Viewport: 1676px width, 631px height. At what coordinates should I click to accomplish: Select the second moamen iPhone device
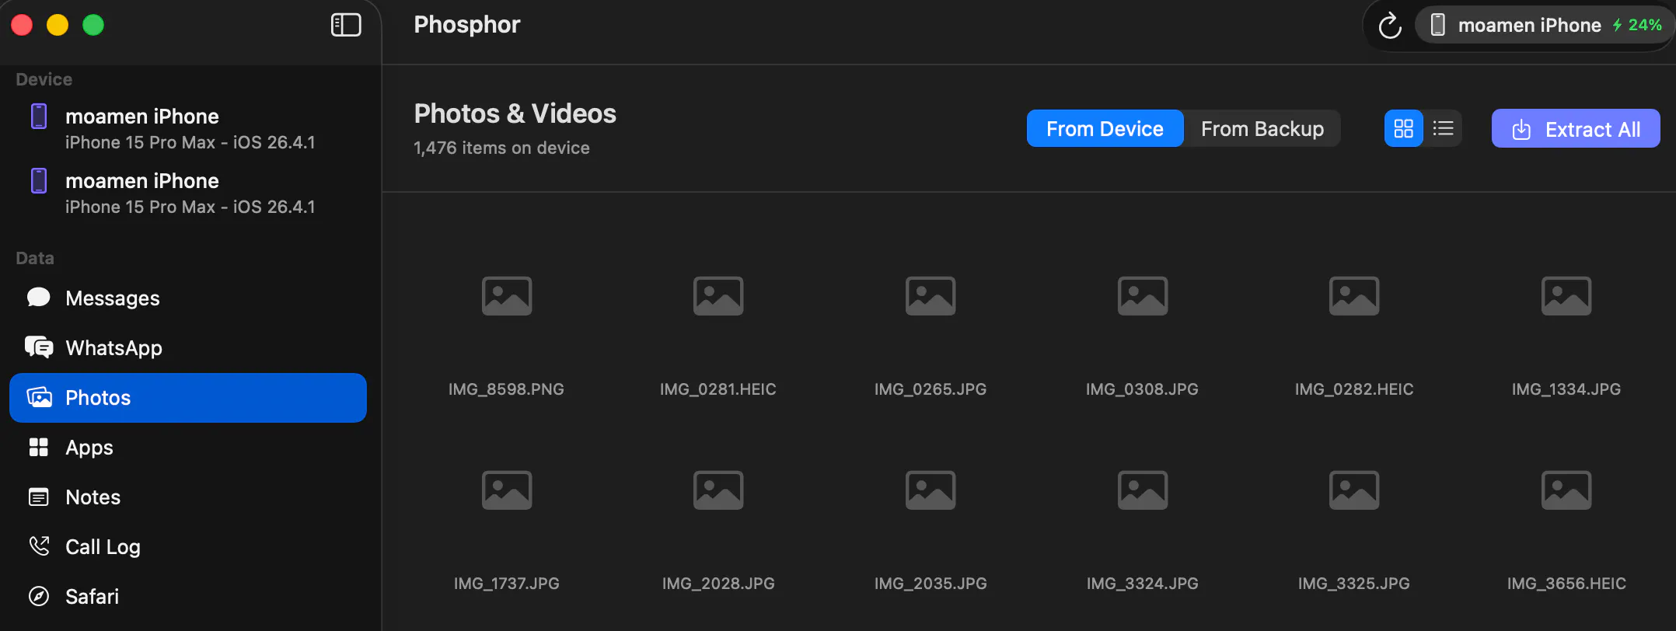click(188, 193)
